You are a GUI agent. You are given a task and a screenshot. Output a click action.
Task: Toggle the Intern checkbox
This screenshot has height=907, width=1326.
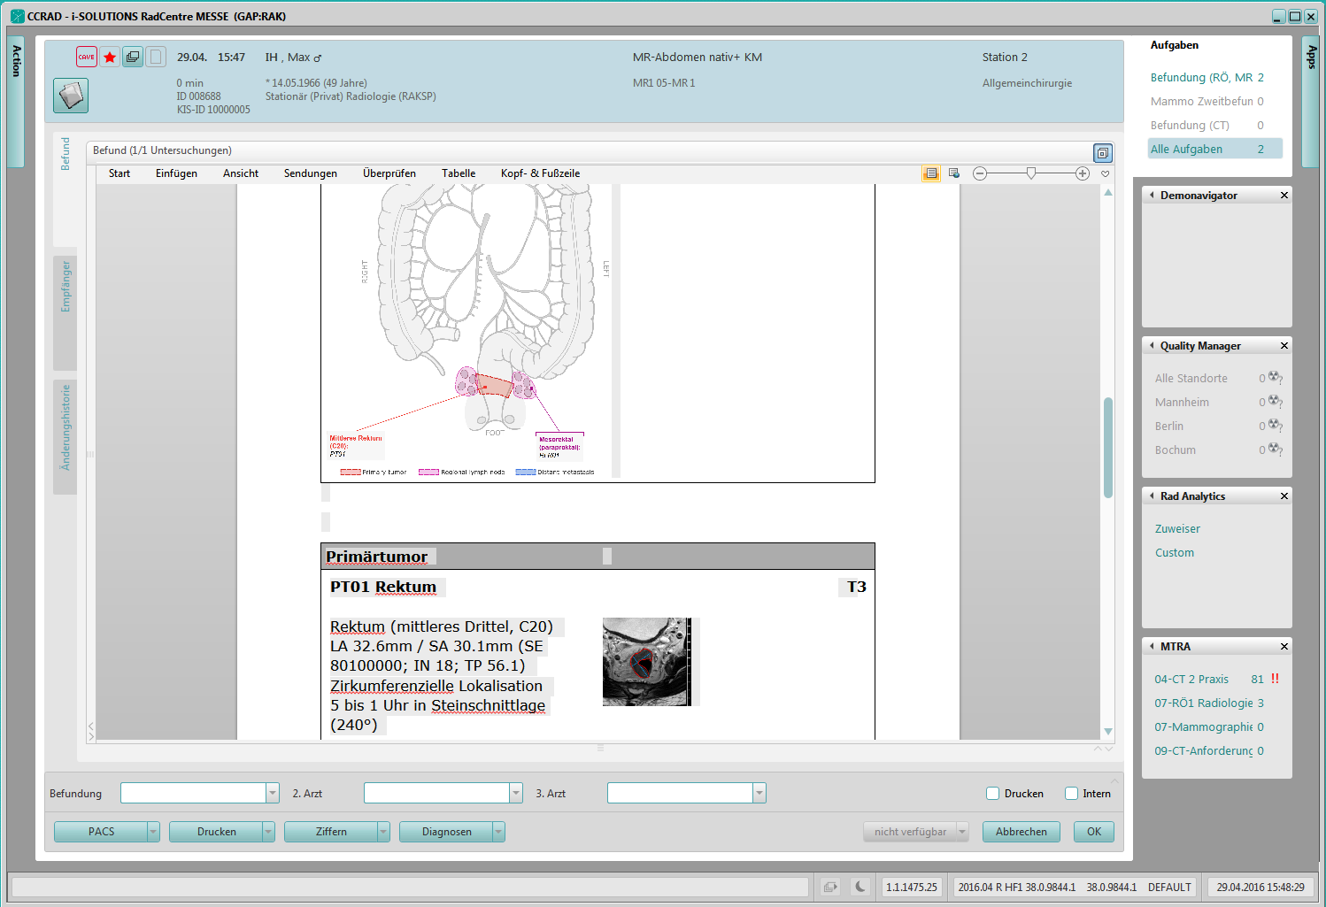tap(1071, 794)
